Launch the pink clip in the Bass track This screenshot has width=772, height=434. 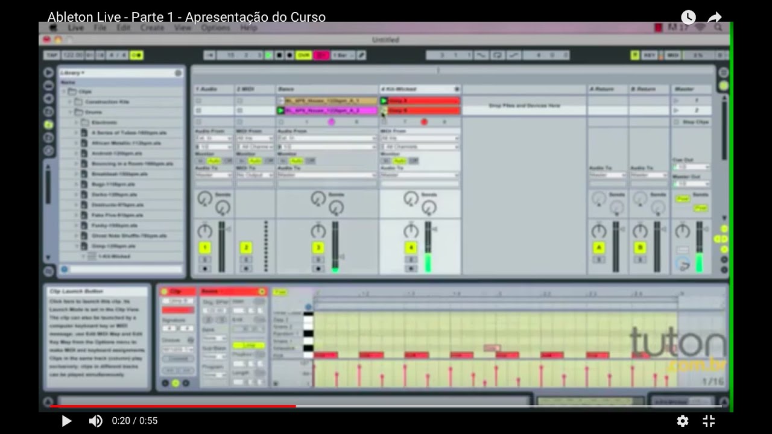280,111
